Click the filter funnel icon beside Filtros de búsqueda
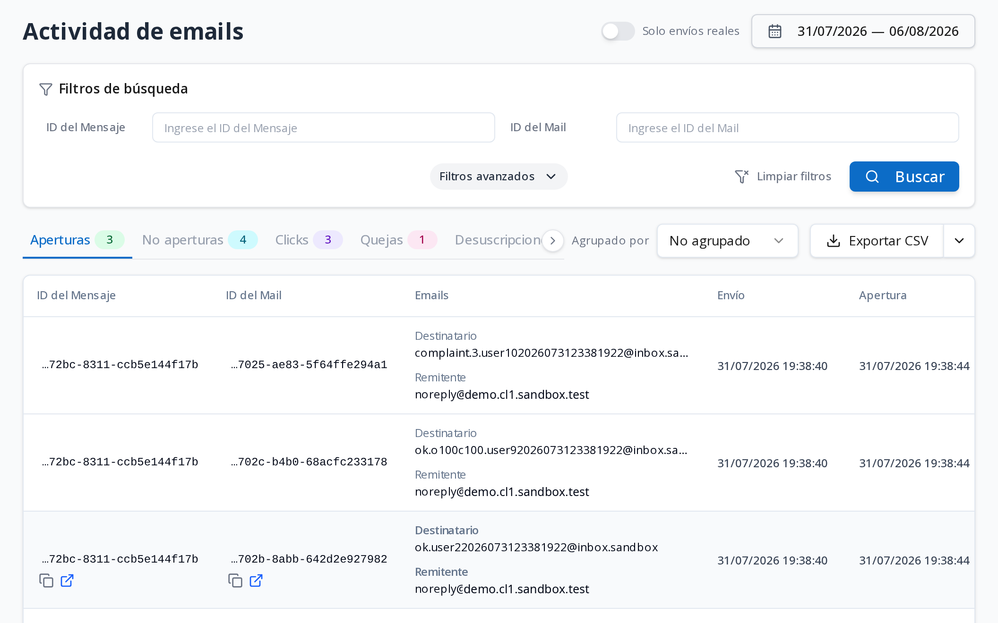Viewport: 998px width, 623px height. [46, 89]
